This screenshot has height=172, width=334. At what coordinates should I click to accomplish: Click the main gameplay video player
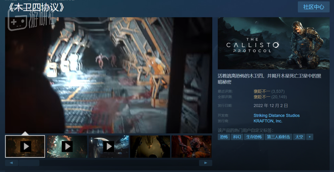coord(109,75)
